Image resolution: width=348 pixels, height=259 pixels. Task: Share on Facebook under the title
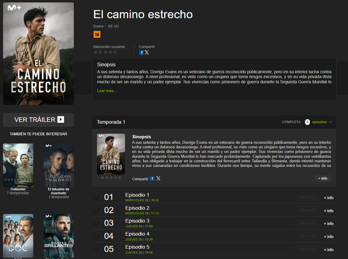tap(141, 52)
